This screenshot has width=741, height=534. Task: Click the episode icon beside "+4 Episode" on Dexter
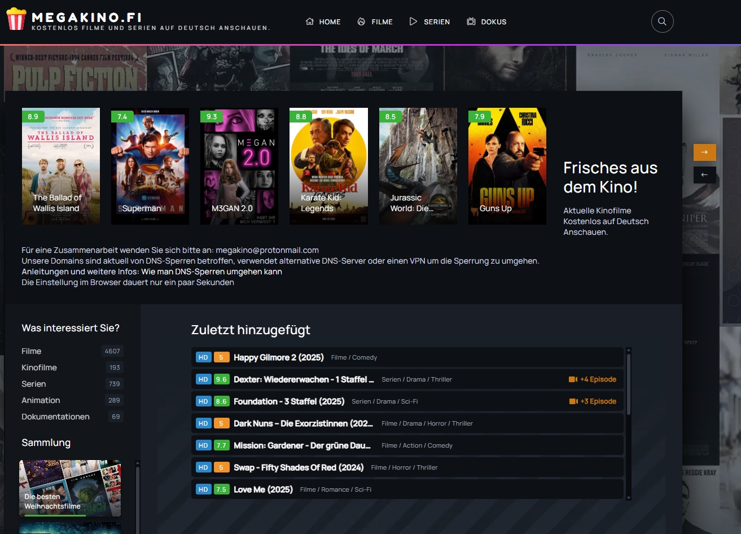point(574,379)
